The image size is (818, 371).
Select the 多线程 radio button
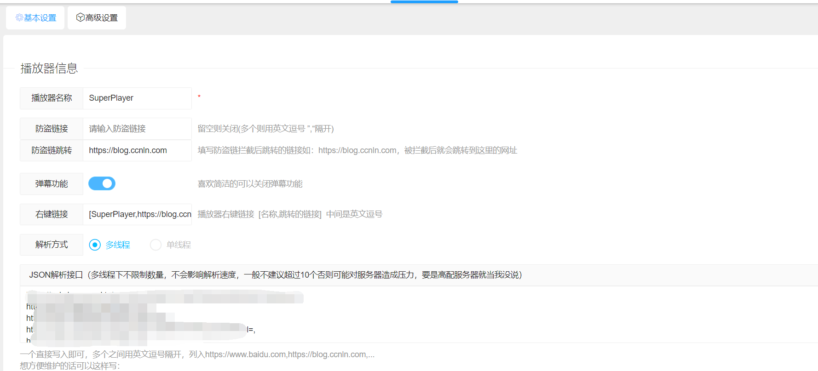[95, 245]
